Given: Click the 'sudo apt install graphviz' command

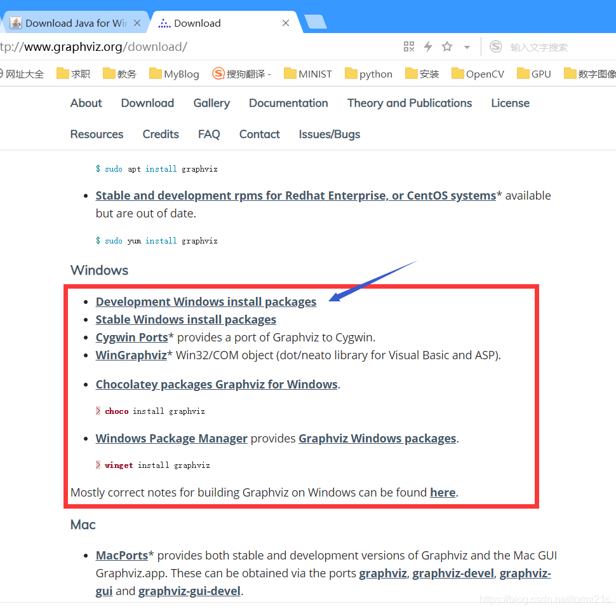Looking at the screenshot, I should [x=156, y=169].
